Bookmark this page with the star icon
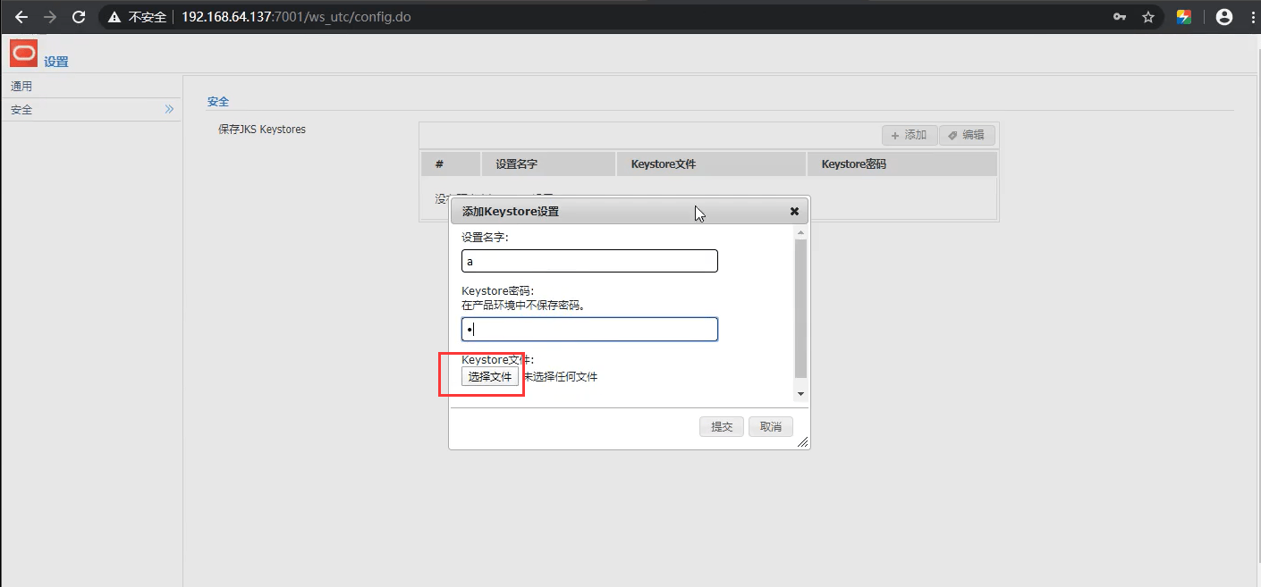This screenshot has height=587, width=1261. [x=1148, y=17]
